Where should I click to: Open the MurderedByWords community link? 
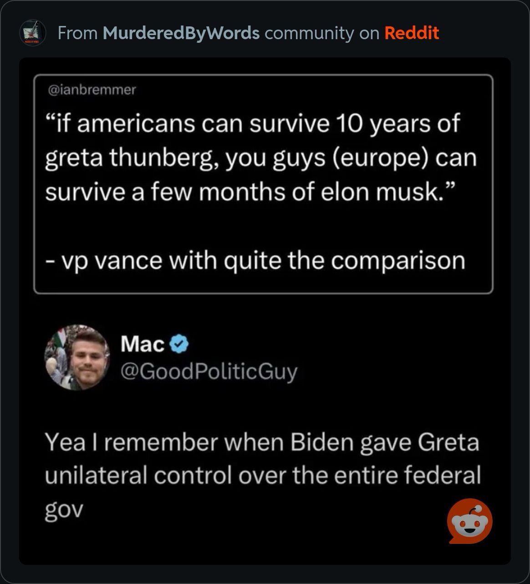[181, 33]
